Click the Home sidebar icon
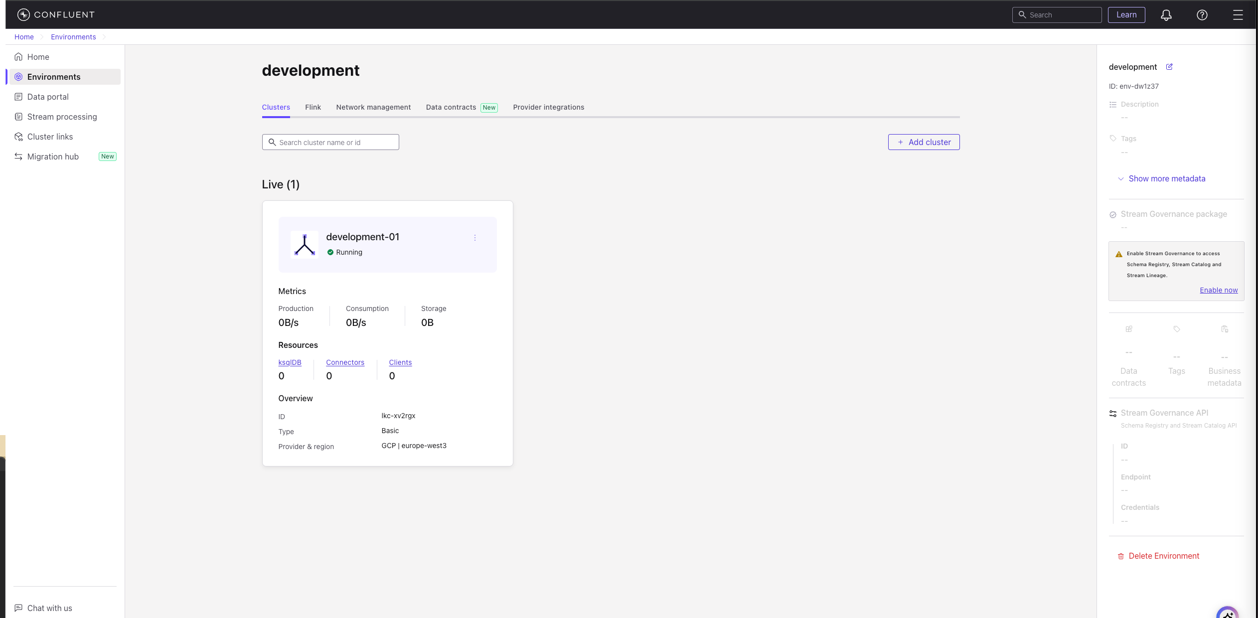Screen dimensions: 1258x618 18,57
